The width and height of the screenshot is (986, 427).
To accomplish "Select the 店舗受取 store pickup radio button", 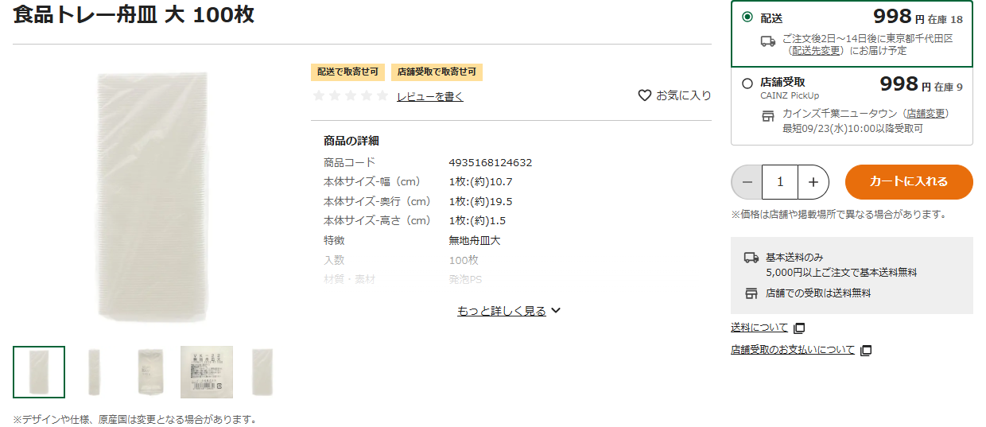I will tap(747, 83).
